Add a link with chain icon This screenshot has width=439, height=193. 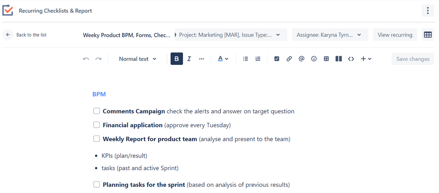(289, 59)
